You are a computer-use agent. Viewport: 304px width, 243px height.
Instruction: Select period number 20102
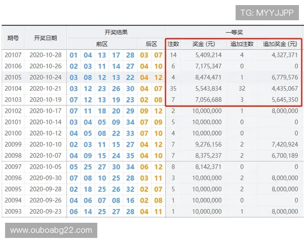pos(13,111)
